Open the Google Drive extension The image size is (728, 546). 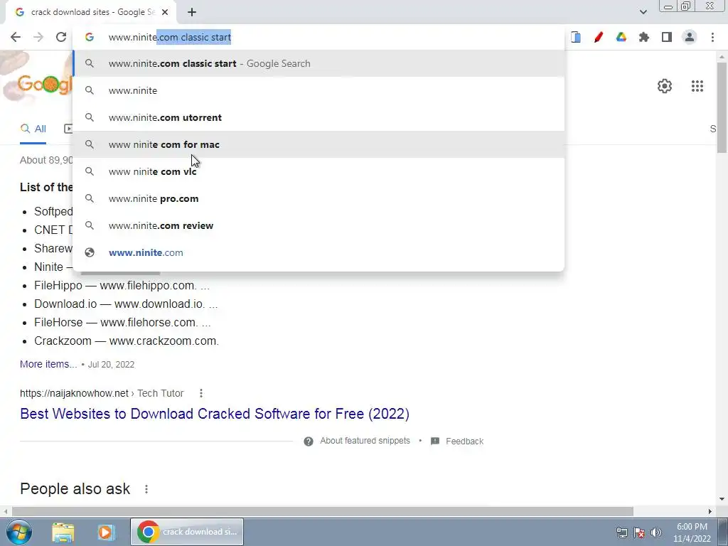coord(621,37)
